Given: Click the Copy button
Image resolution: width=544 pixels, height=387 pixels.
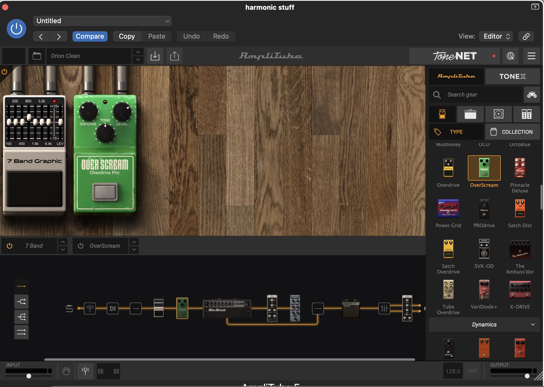Looking at the screenshot, I should tap(127, 36).
